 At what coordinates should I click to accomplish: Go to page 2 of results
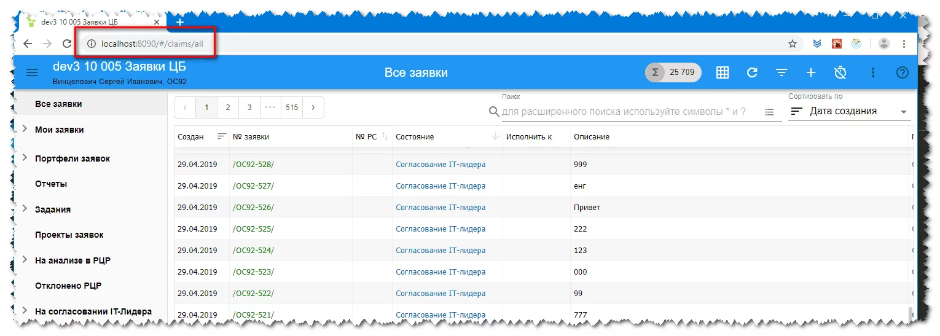tap(228, 107)
